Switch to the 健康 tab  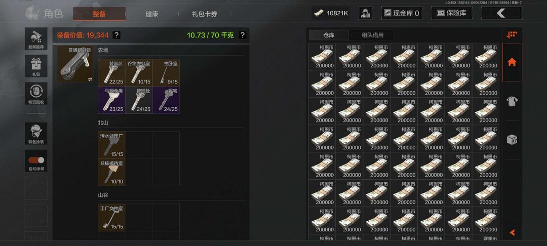[x=152, y=14]
